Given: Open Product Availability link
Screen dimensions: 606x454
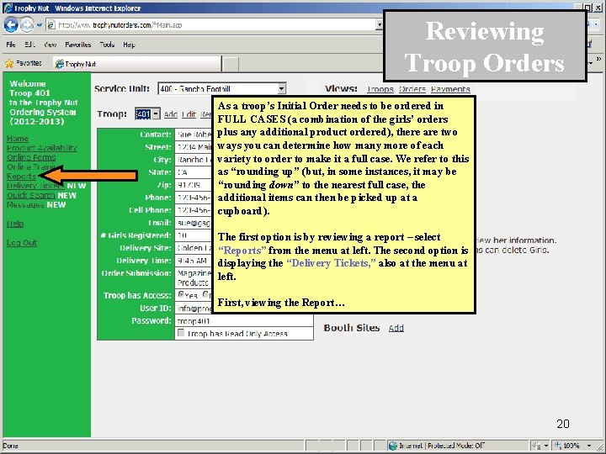Looking at the screenshot, I should 42,148.
